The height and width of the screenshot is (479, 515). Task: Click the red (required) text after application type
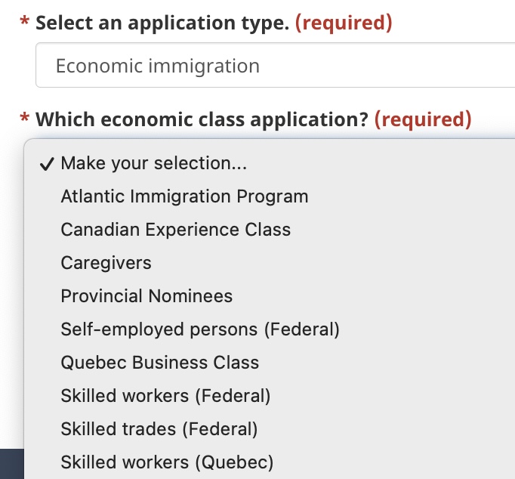coord(344,23)
